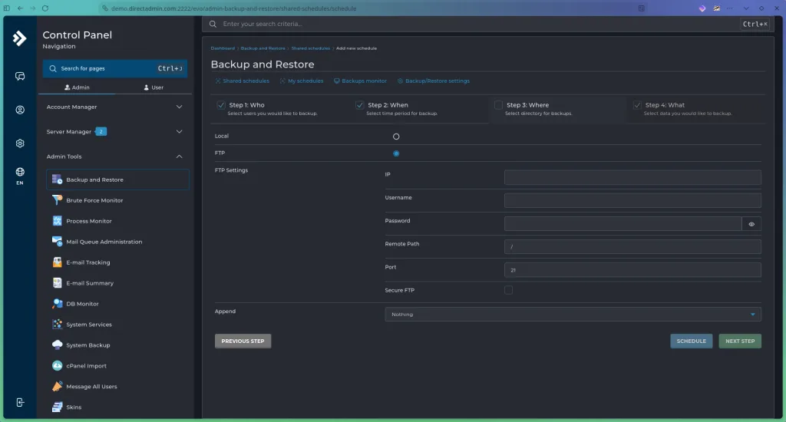Open the Shared schedules tab
Image resolution: width=786 pixels, height=422 pixels.
242,81
